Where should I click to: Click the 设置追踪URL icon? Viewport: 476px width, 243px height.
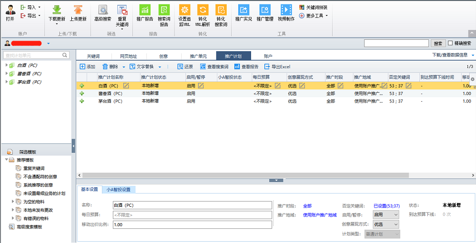point(185,10)
